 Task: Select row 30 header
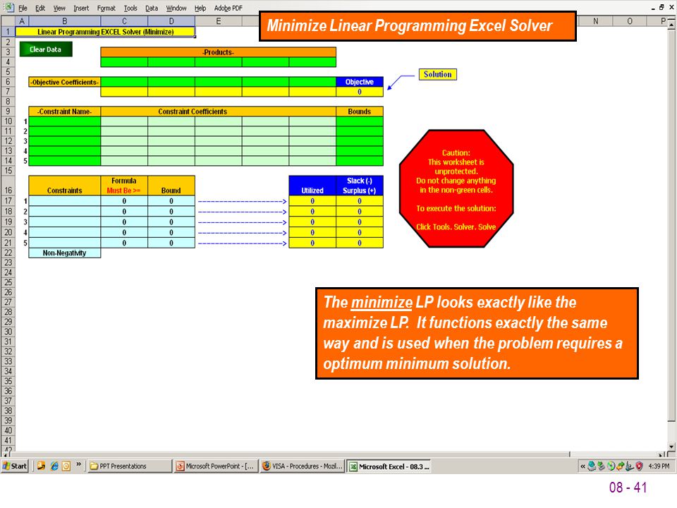(x=8, y=332)
